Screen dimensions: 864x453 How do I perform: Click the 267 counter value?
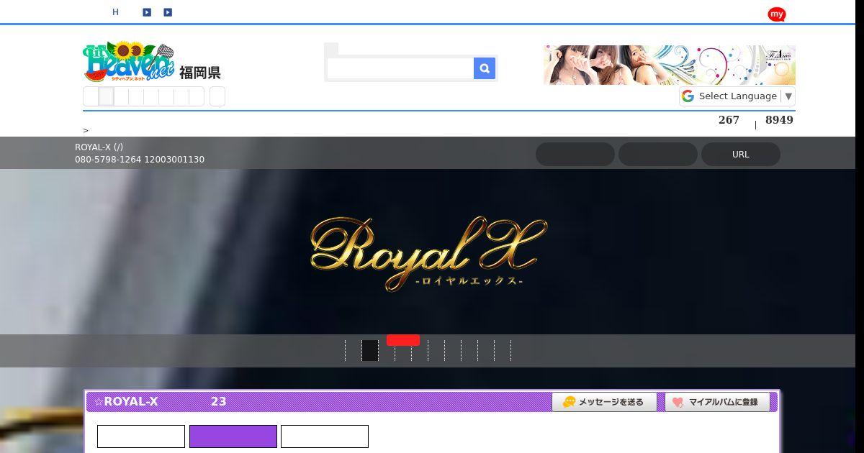[729, 120]
